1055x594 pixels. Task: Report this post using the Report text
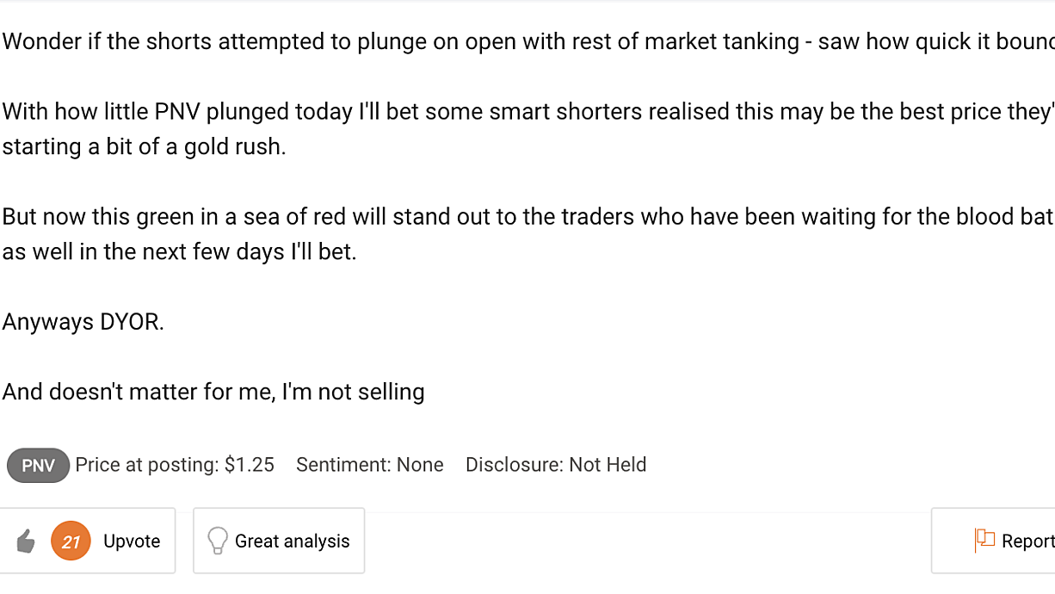(x=1028, y=541)
